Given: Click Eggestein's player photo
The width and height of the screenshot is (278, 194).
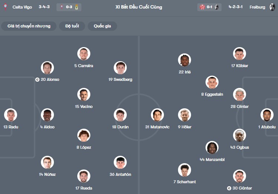Looking at the screenshot, I should tap(212, 82).
